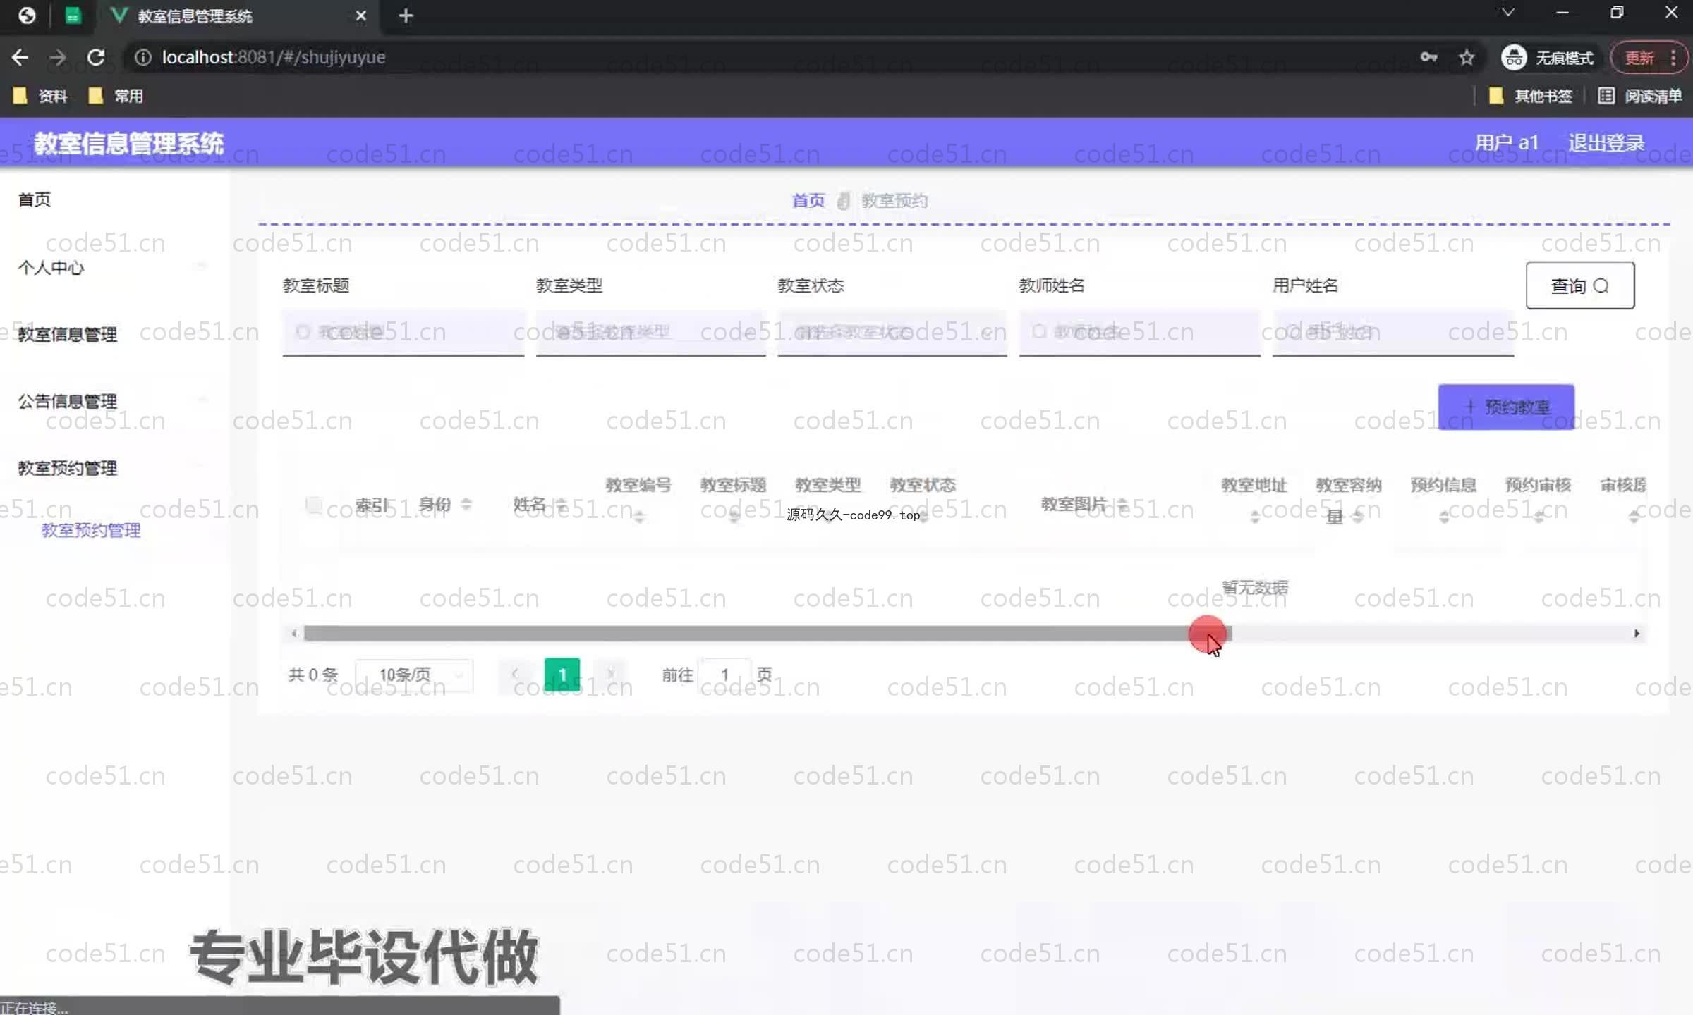This screenshot has width=1693, height=1015.
Task: Click the 首页 breadcrumb link
Action: [x=808, y=201]
